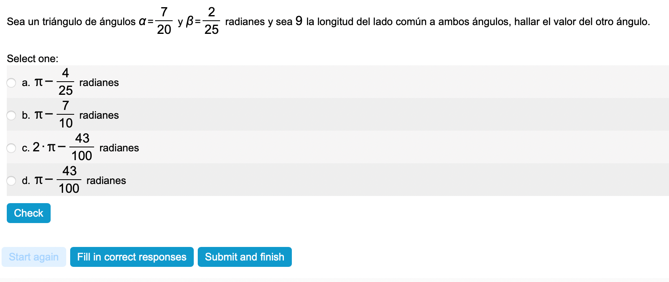Click the α = 7/20 fraction in question

156,21
